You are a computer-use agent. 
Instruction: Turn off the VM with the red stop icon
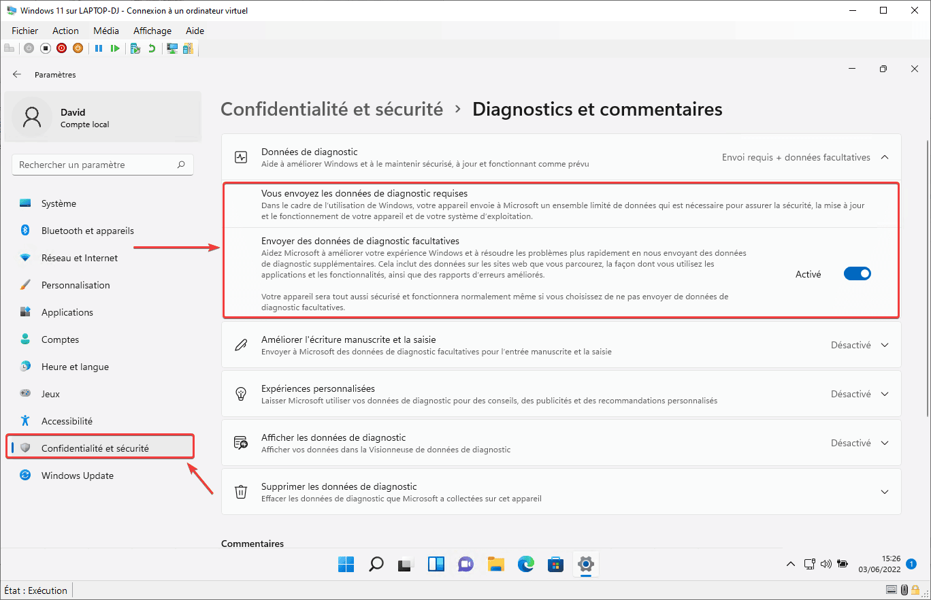coord(61,48)
